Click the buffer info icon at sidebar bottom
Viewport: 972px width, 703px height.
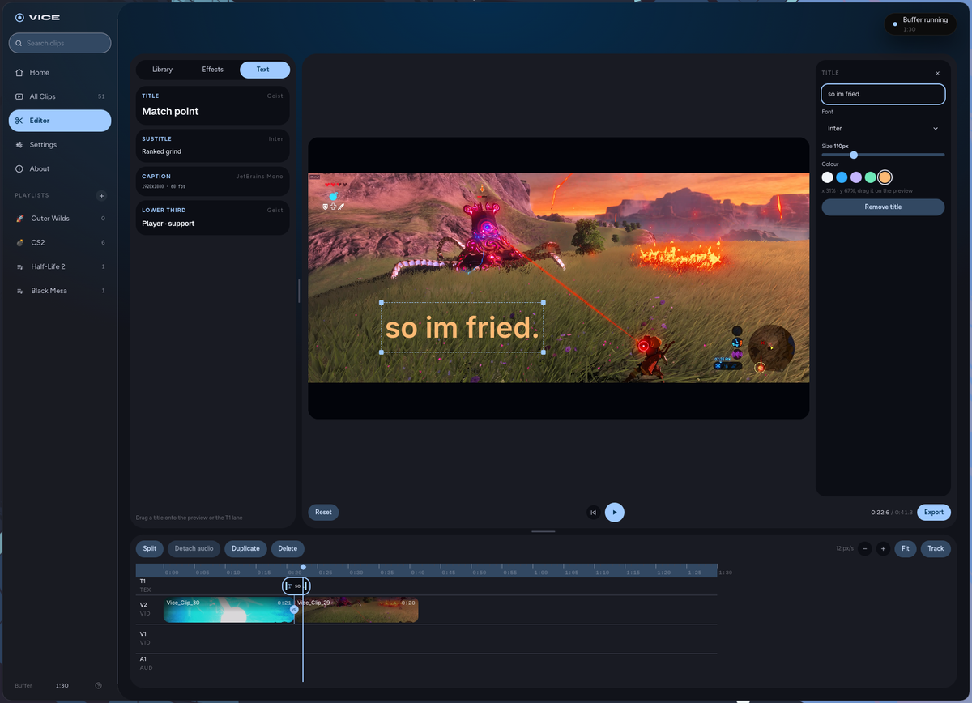click(98, 685)
